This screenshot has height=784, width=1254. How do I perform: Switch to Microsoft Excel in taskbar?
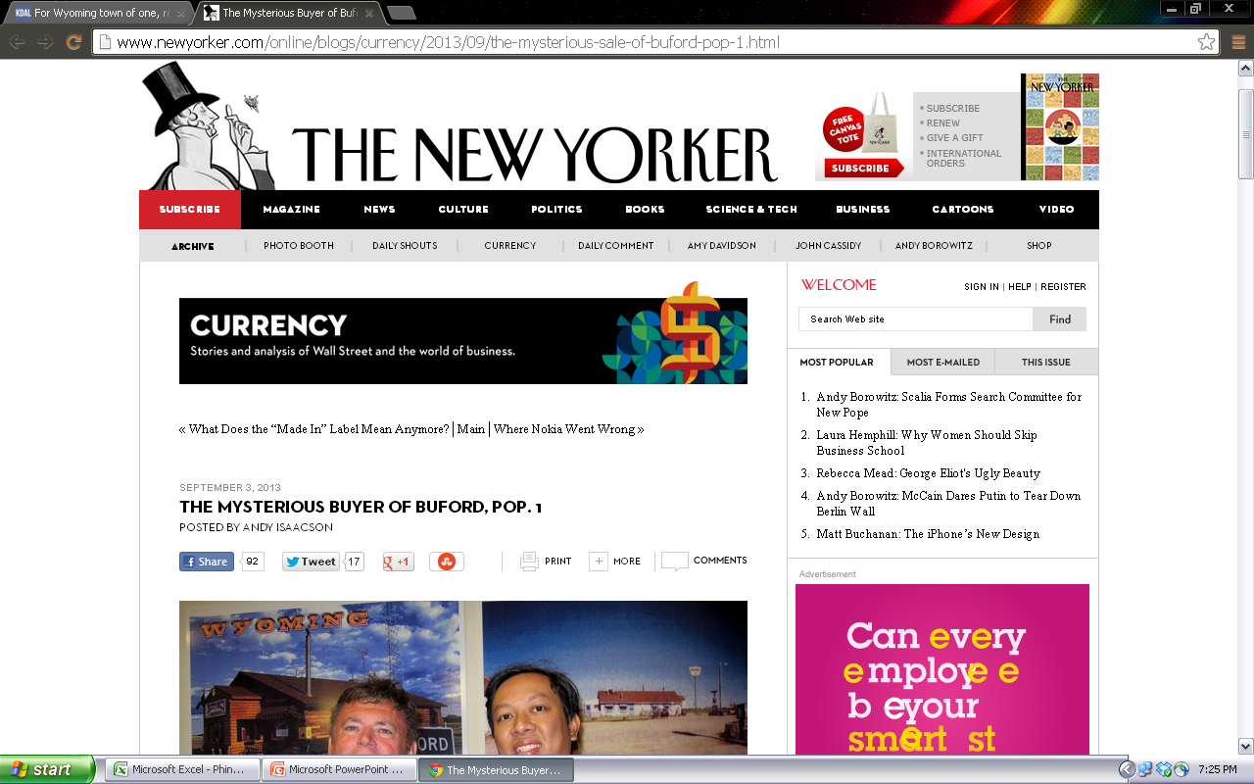pos(183,769)
